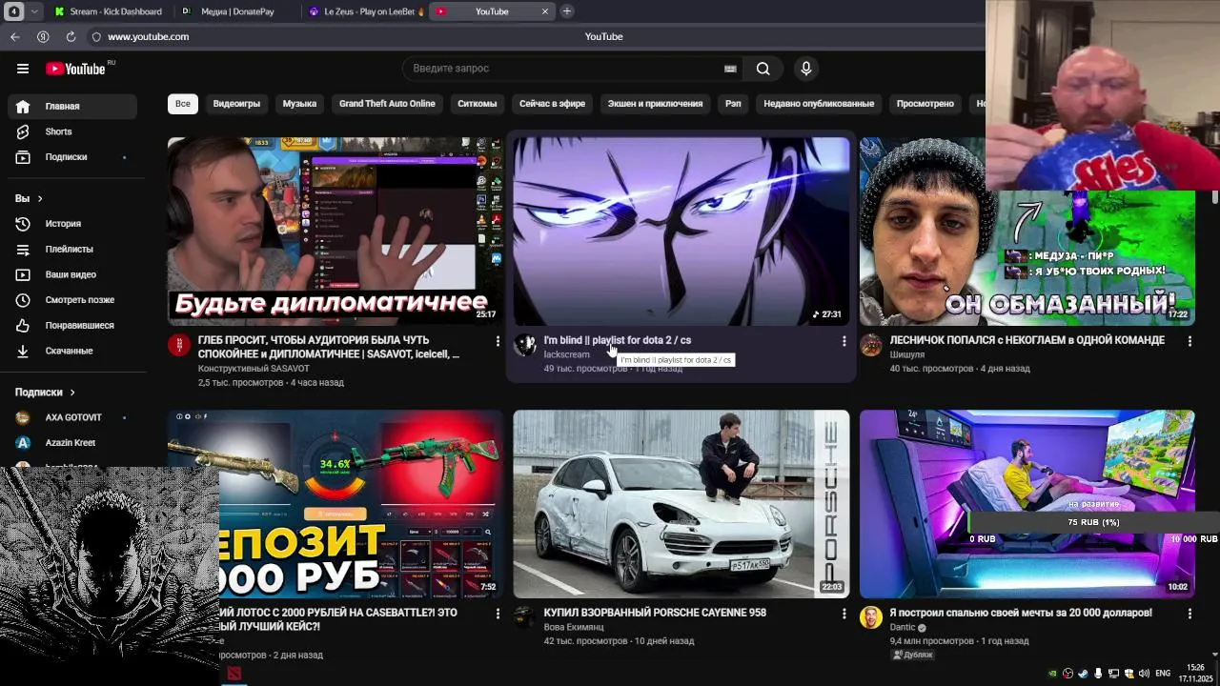The image size is (1220, 686).
Task: Open options for Porsche Cayenne video
Action: [x=844, y=615]
